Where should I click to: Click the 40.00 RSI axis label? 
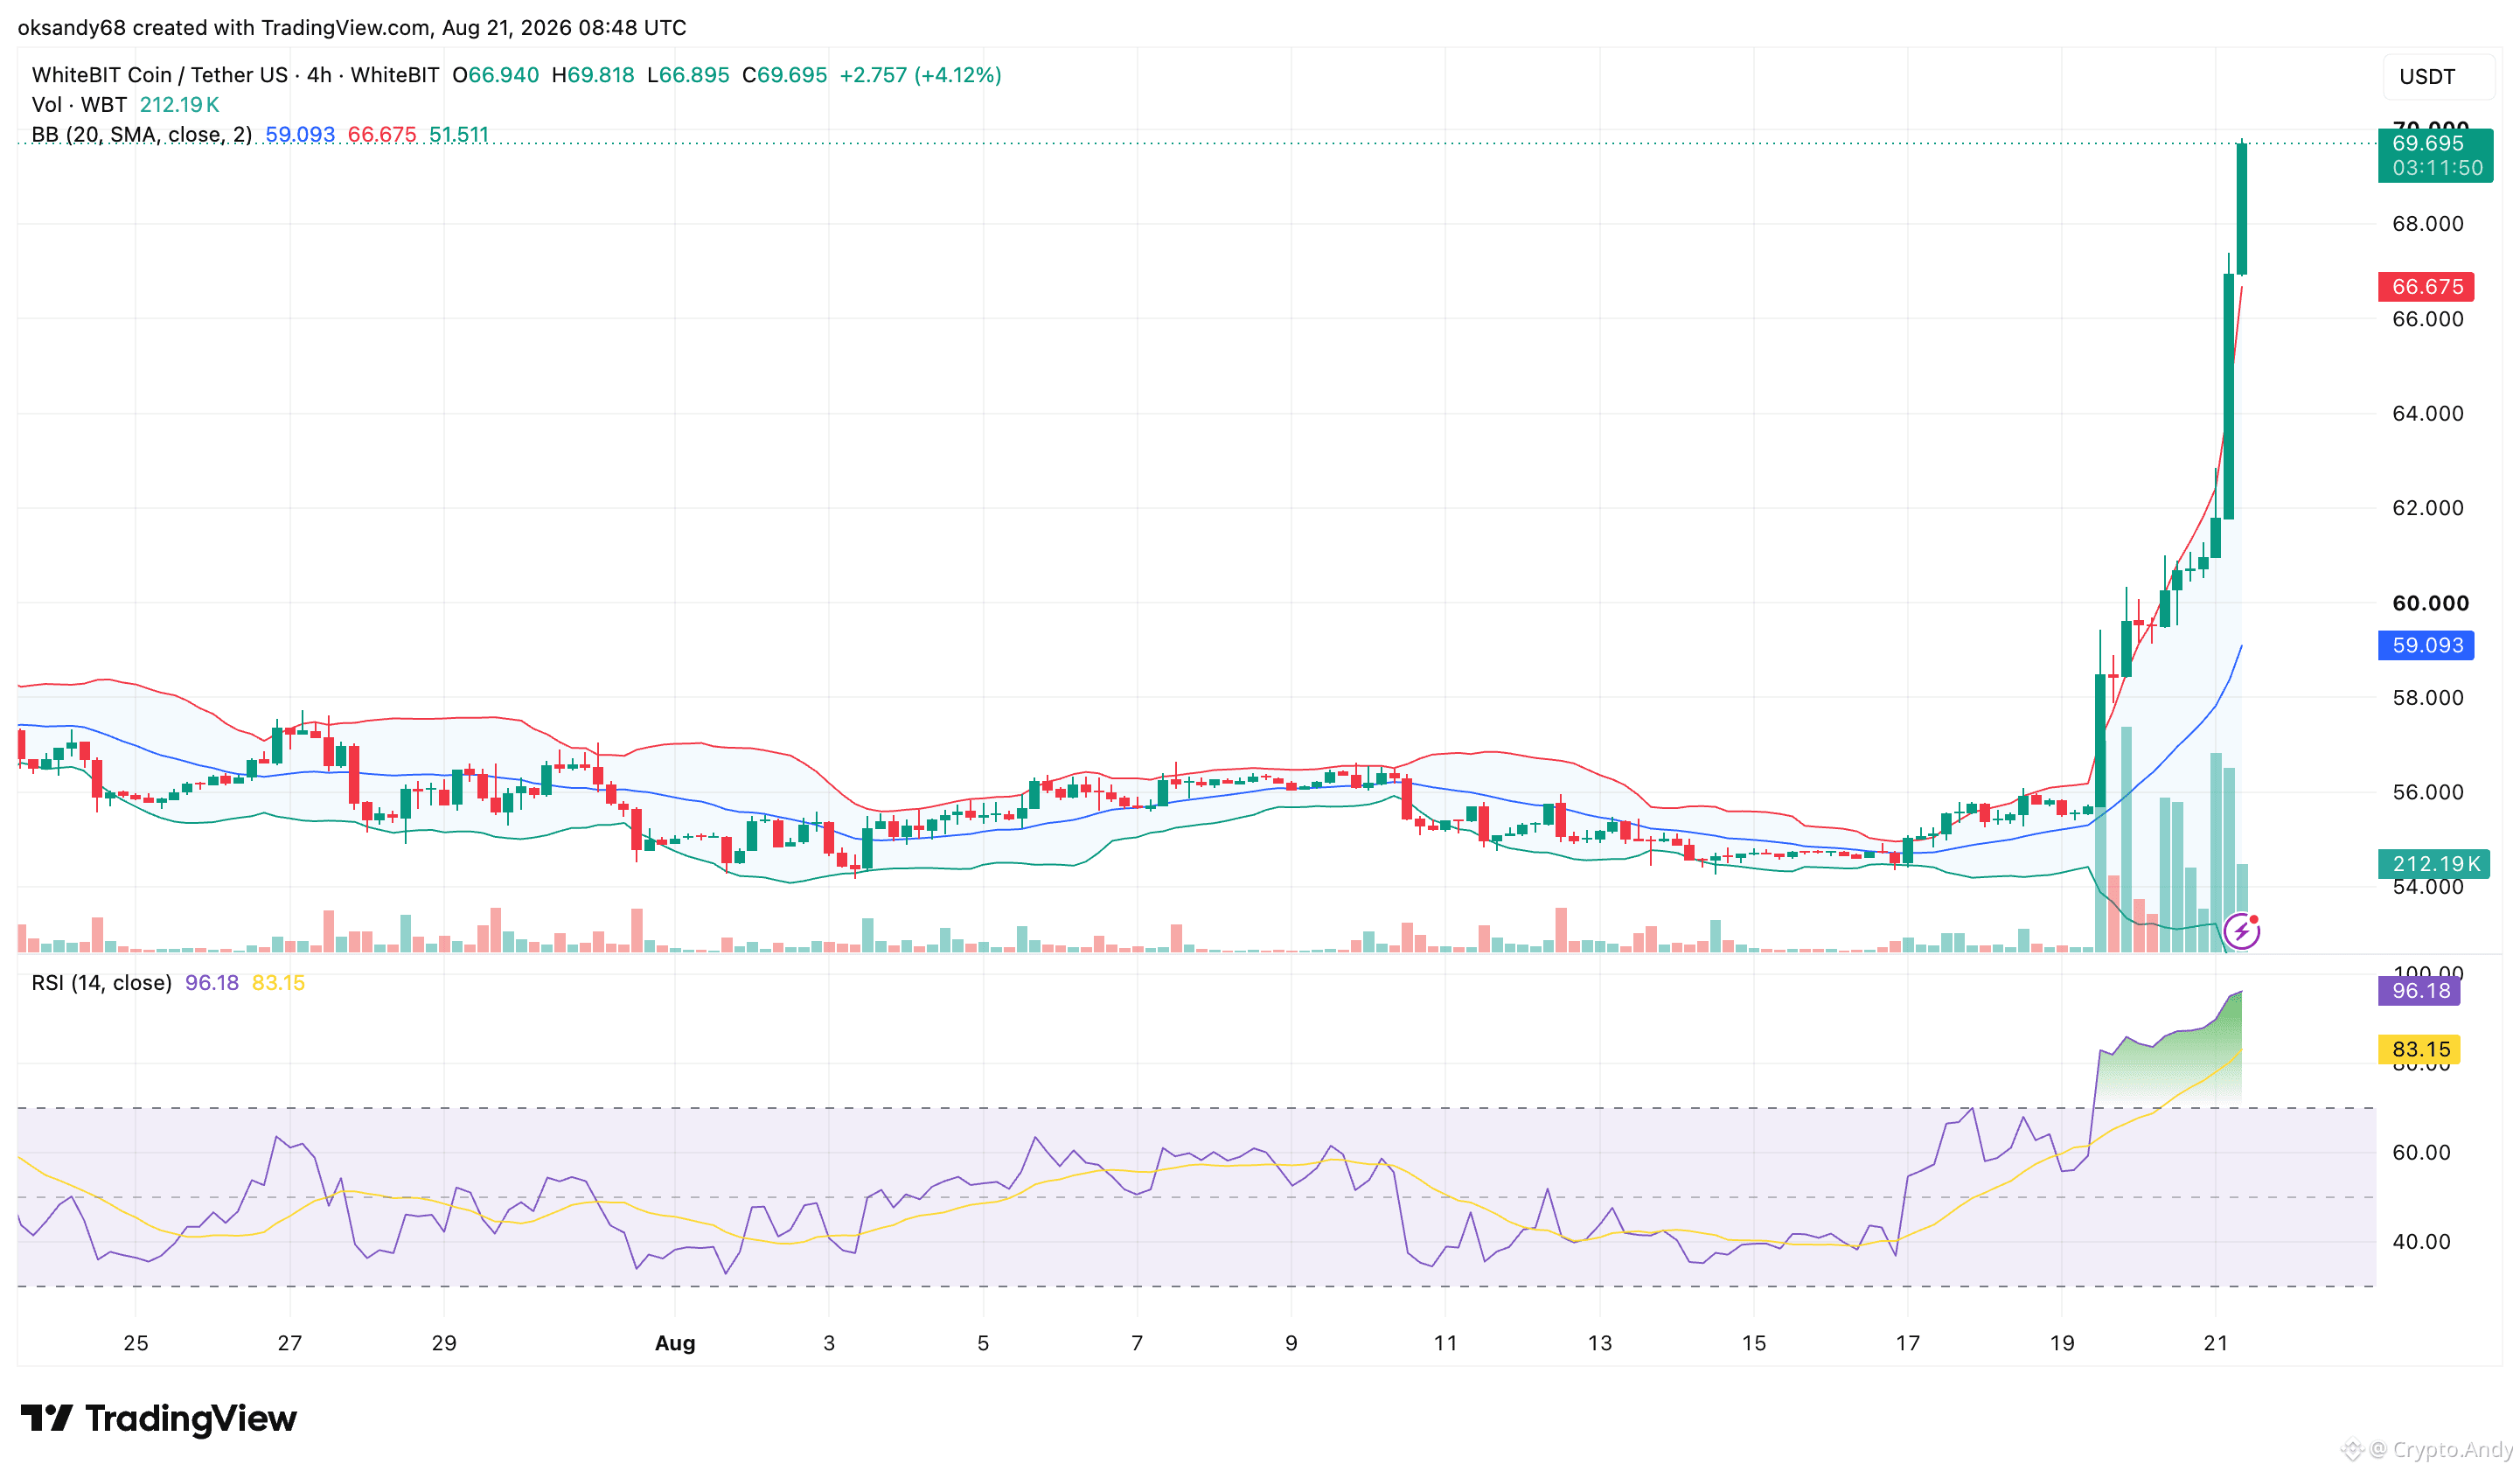coord(2421,1242)
